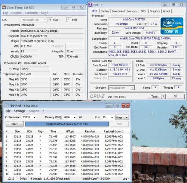Click the Órajel value 1599.68MHz in Core Temp
Screen dimensions: 187x183
click(x=52, y=41)
